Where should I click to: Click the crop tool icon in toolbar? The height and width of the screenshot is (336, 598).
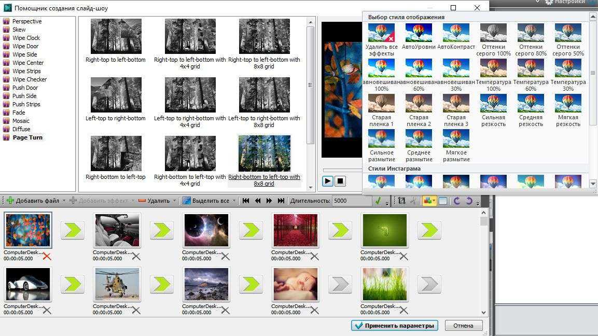click(x=401, y=201)
